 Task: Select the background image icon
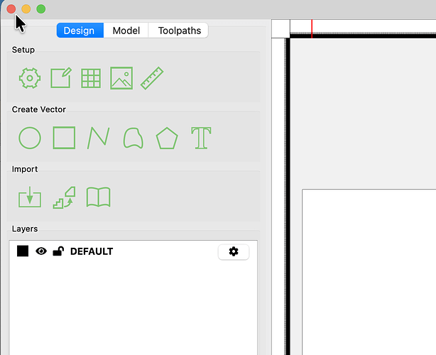point(121,78)
